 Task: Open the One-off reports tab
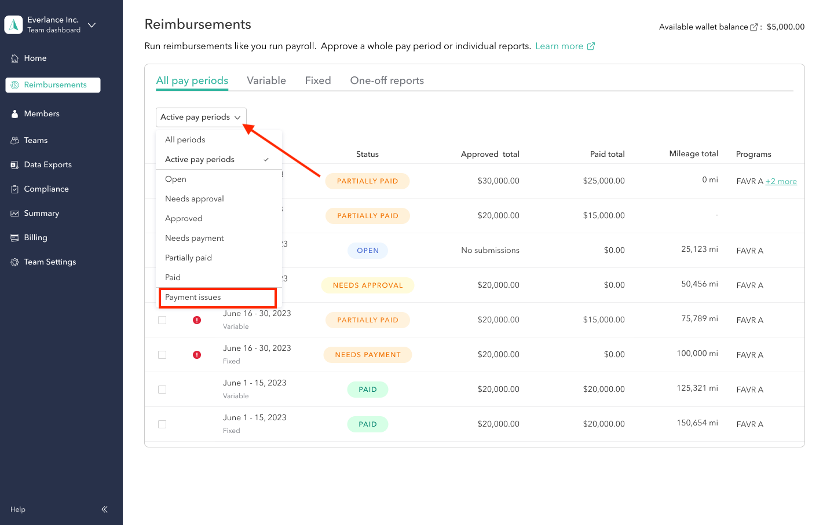pos(386,80)
